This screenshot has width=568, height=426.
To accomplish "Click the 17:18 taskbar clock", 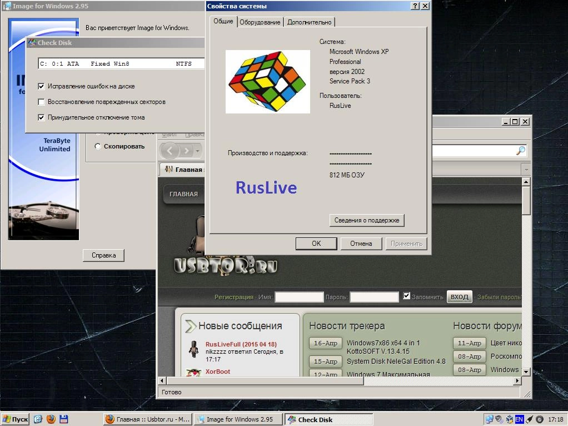I will tap(556, 419).
